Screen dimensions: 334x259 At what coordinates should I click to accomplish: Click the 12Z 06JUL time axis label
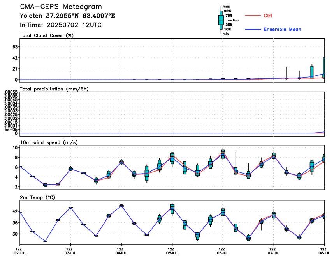coord(223,251)
